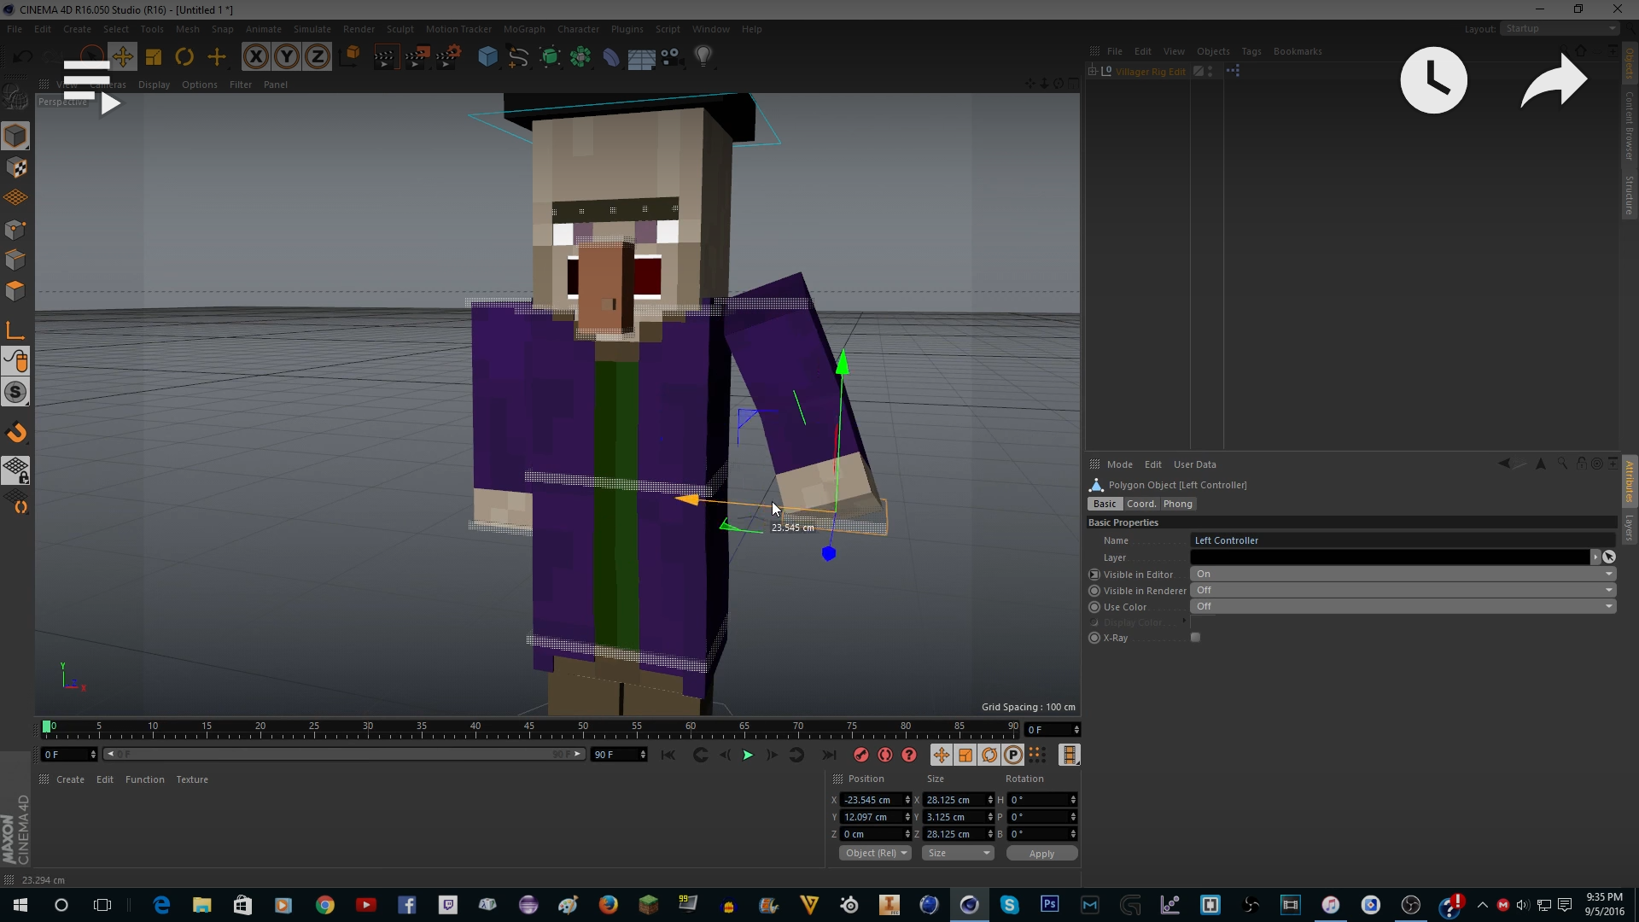
Task: Toggle the X axis lock
Action: 255,57
